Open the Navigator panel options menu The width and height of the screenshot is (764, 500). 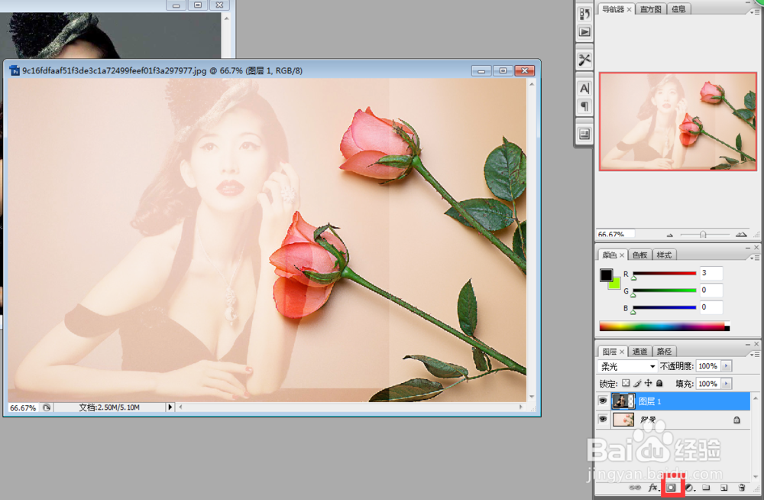755,12
